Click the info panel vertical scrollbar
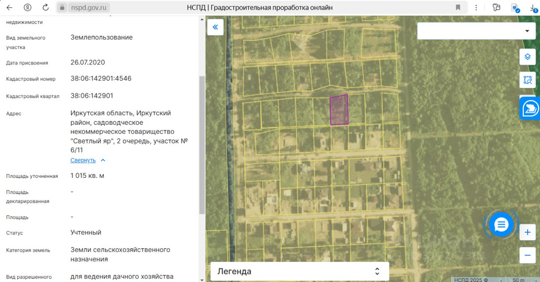 click(x=202, y=145)
